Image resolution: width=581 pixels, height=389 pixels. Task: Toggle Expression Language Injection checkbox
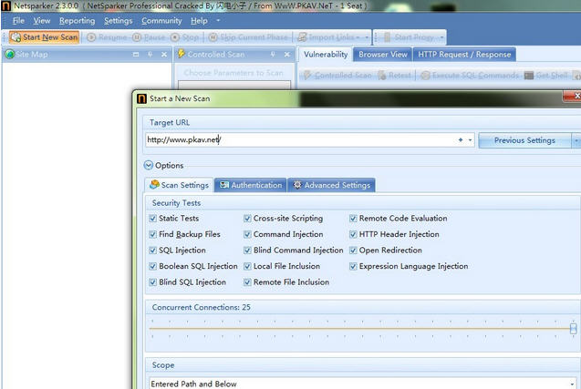(353, 266)
